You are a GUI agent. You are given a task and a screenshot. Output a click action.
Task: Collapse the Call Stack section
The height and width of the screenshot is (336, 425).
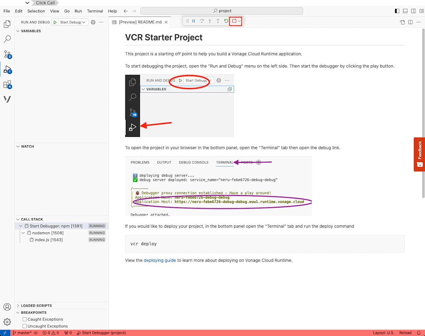click(x=18, y=219)
